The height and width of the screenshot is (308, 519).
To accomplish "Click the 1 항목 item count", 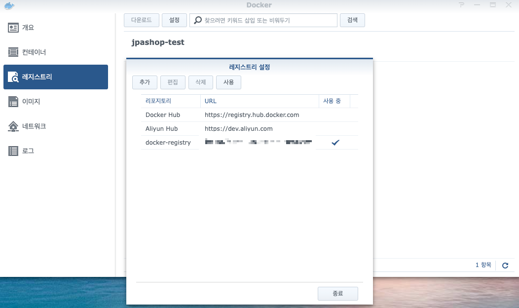I will (x=483, y=265).
